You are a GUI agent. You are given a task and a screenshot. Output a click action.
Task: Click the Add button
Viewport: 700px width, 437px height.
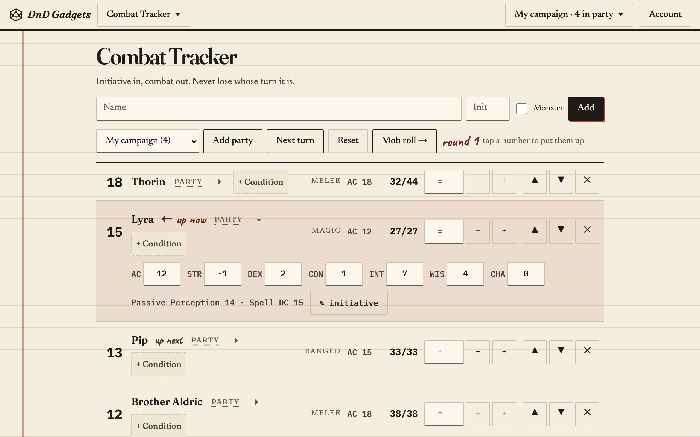[x=586, y=108]
